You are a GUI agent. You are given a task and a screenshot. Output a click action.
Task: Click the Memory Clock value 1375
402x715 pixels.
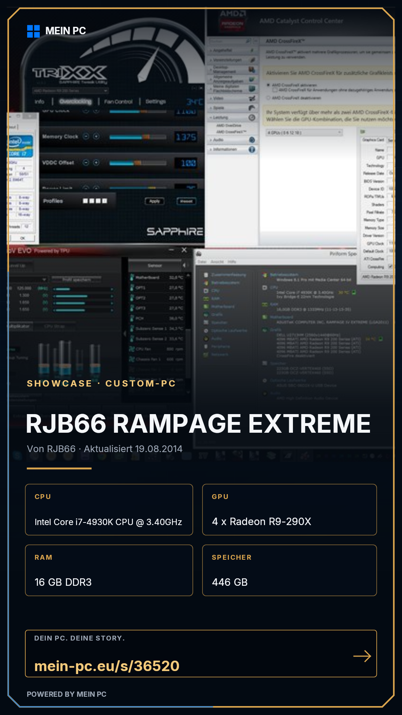(186, 137)
